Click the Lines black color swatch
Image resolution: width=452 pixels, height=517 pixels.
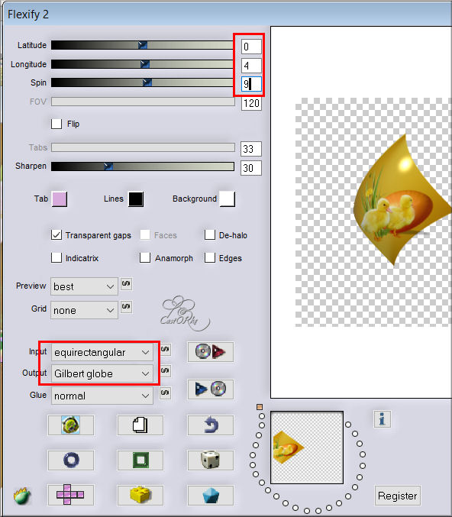click(x=136, y=199)
